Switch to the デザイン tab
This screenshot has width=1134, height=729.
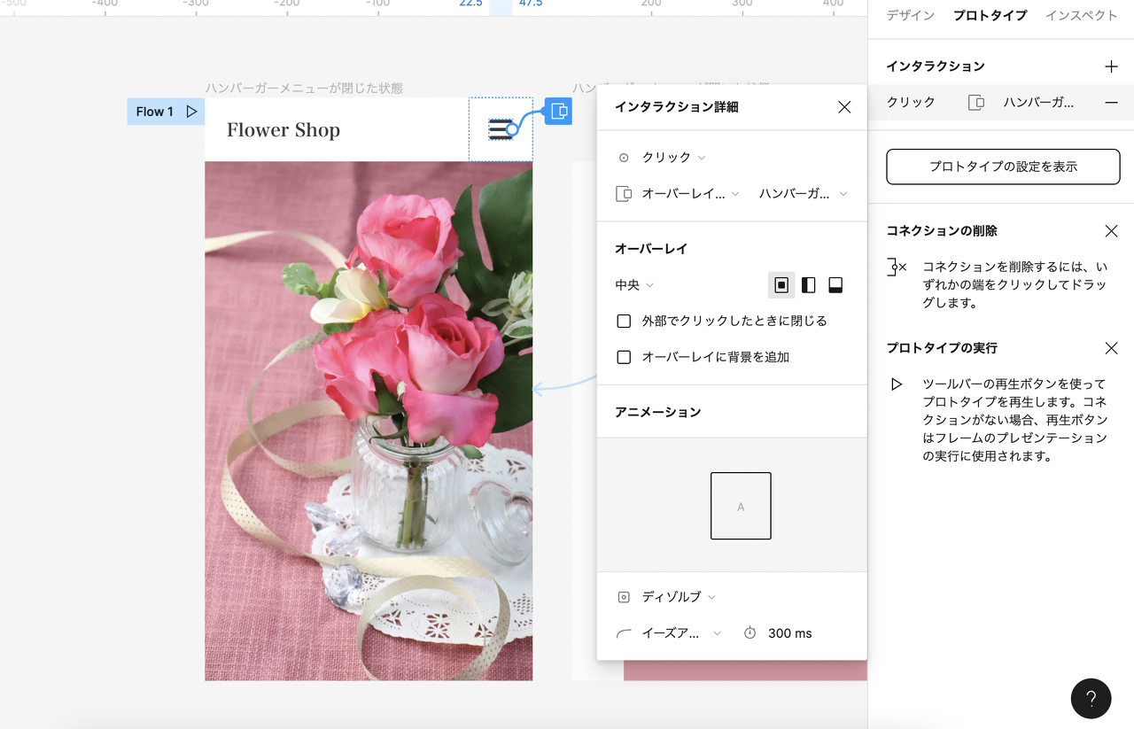910,16
